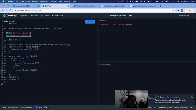Click the line 7 Dead code message
The width and height of the screenshot is (196, 110).
pyautogui.click(x=162, y=97)
